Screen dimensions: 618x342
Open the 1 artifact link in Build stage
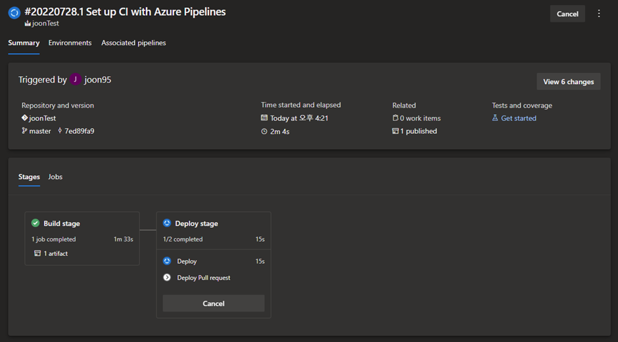[x=55, y=253]
